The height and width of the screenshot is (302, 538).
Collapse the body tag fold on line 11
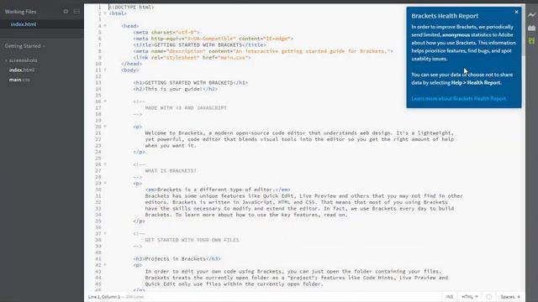(x=105, y=70)
